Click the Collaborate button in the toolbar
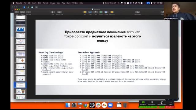Image resolution: width=196 pixels, height=110 pixels. pyautogui.click(x=138, y=12)
